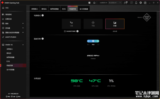This screenshot has height=99, width=160.
Task: Set fan slider to the middle 自动 position
Action: (x=93, y=41)
